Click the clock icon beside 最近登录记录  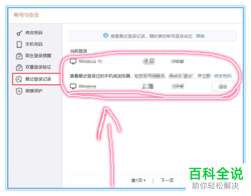coord(19,79)
